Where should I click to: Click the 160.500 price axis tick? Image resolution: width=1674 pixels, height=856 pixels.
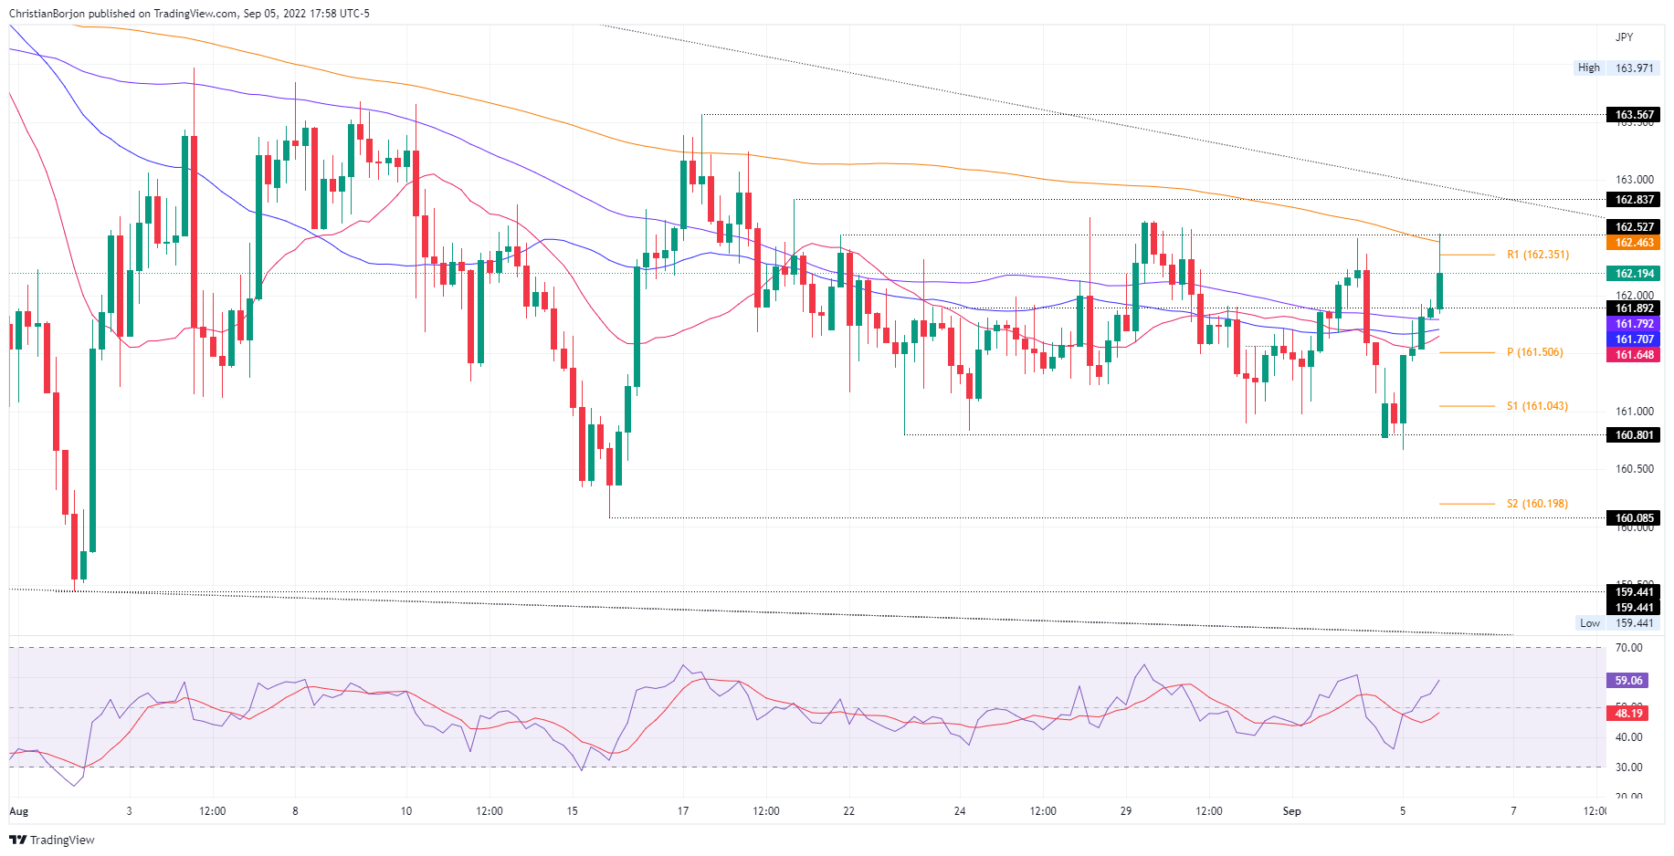point(1634,469)
